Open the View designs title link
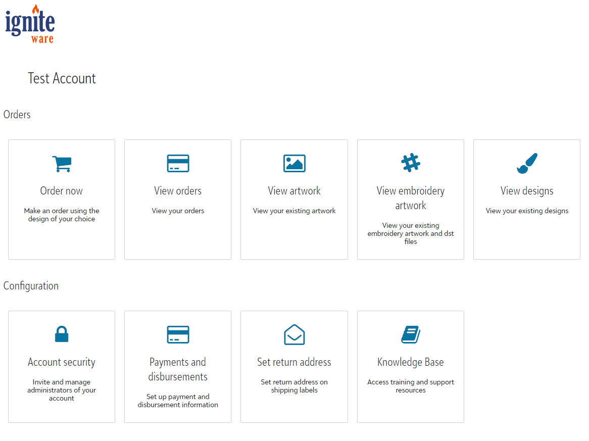Image resolution: width=589 pixels, height=441 pixels. point(527,191)
